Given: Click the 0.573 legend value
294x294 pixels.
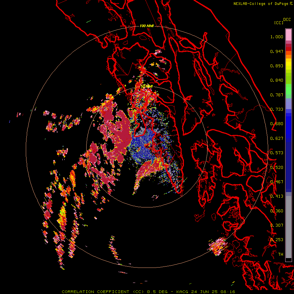Looking at the screenshot, I should point(277,153).
